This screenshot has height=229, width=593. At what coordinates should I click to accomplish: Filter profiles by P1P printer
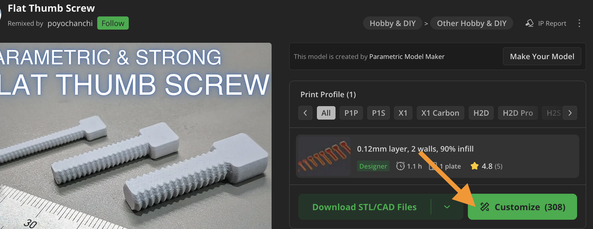click(351, 113)
